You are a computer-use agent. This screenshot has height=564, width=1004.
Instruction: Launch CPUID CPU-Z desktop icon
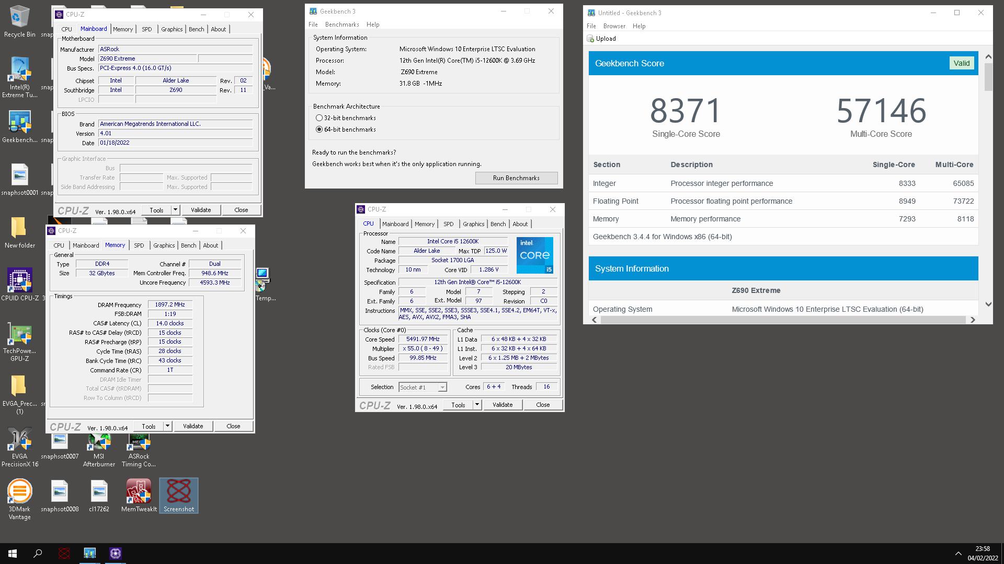pyautogui.click(x=19, y=284)
